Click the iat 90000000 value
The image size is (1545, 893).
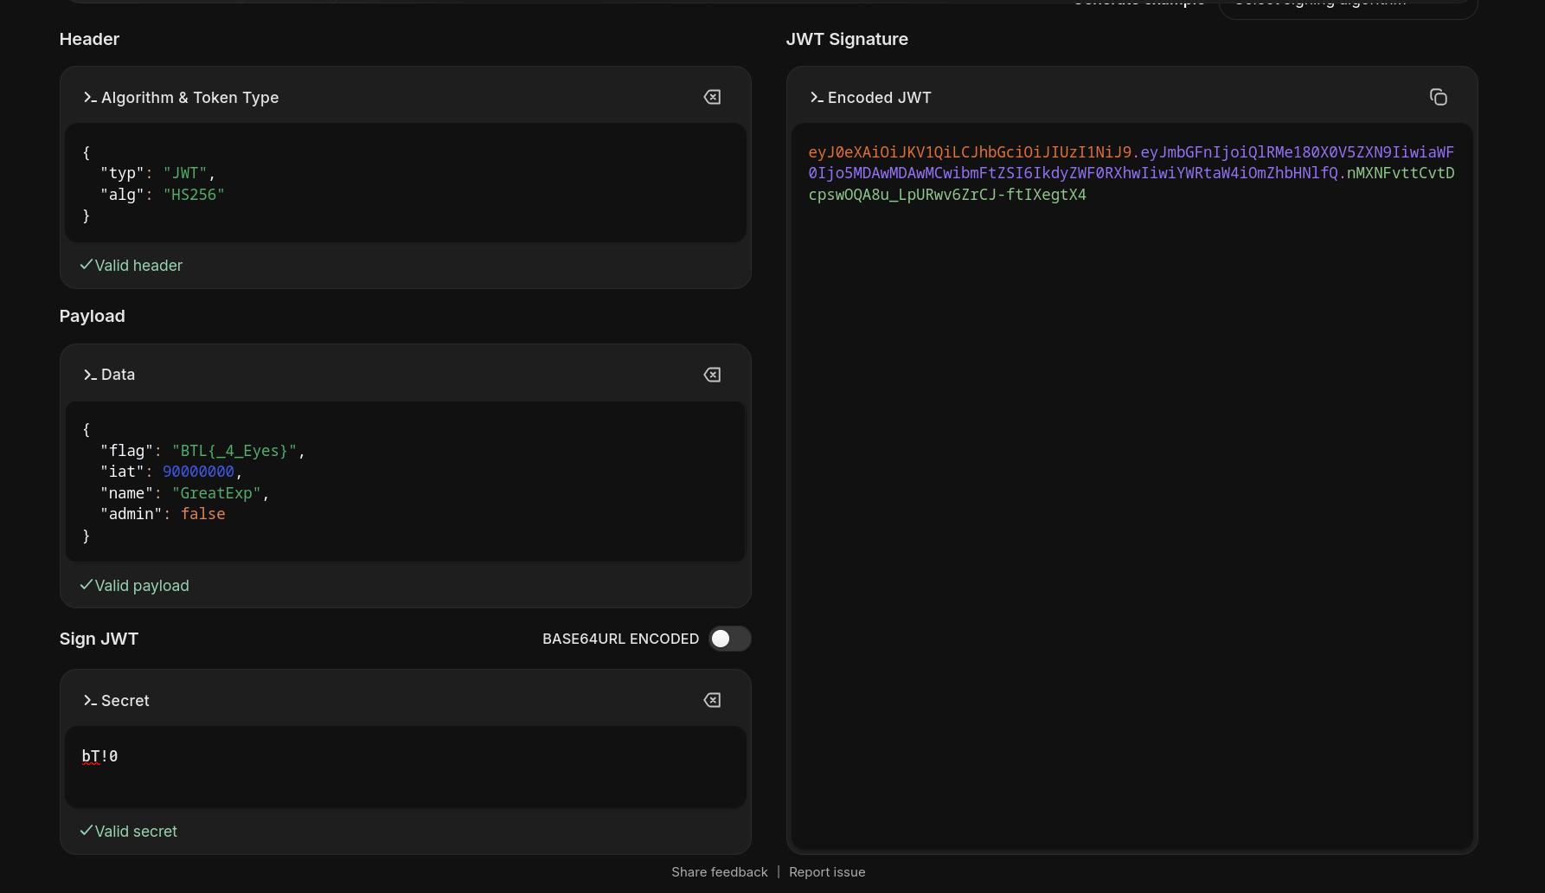point(198,472)
